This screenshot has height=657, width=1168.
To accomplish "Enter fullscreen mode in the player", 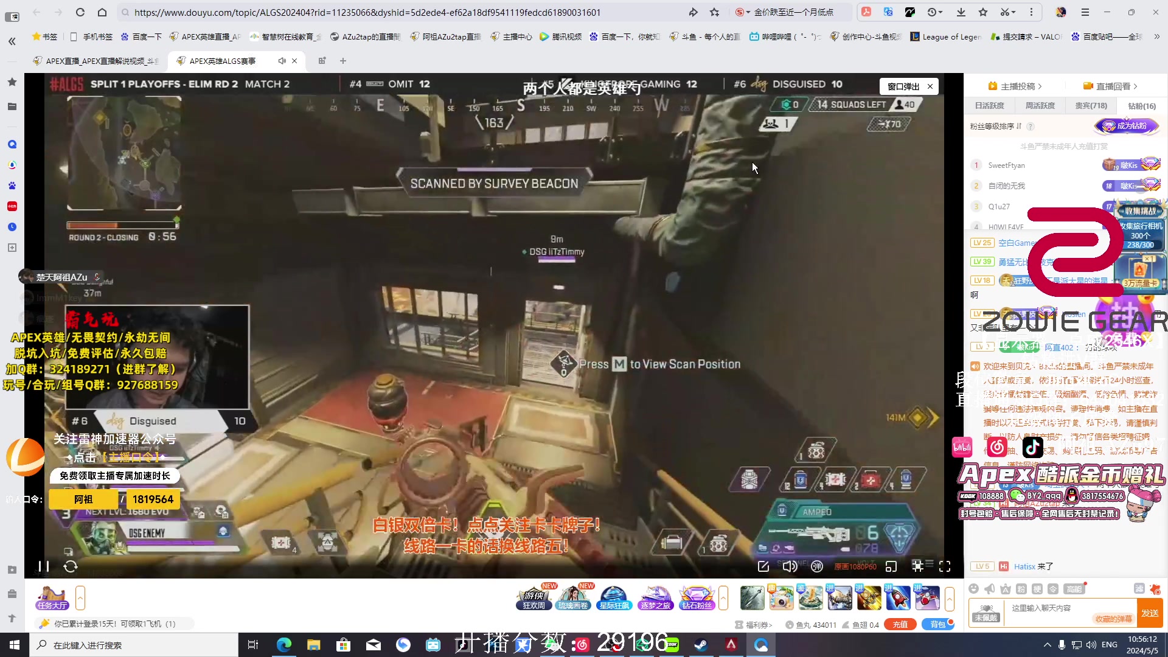I will pyautogui.click(x=945, y=566).
